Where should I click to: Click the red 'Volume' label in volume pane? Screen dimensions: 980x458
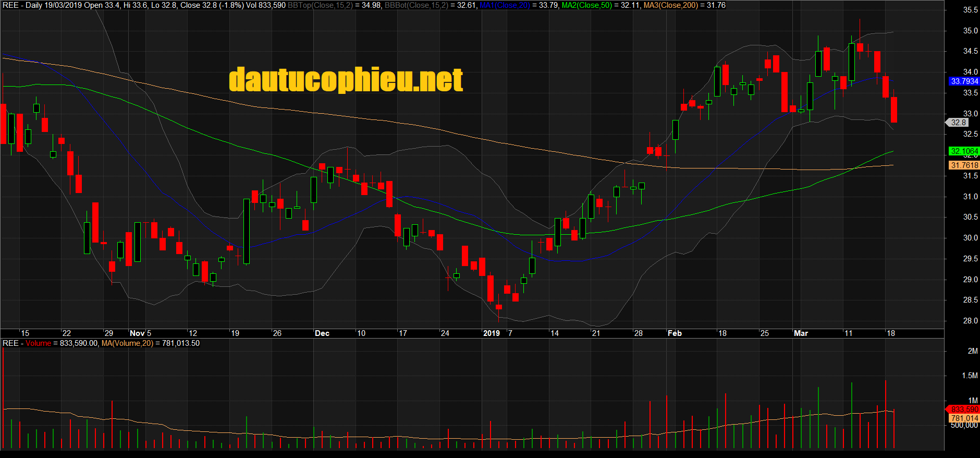[x=38, y=343]
